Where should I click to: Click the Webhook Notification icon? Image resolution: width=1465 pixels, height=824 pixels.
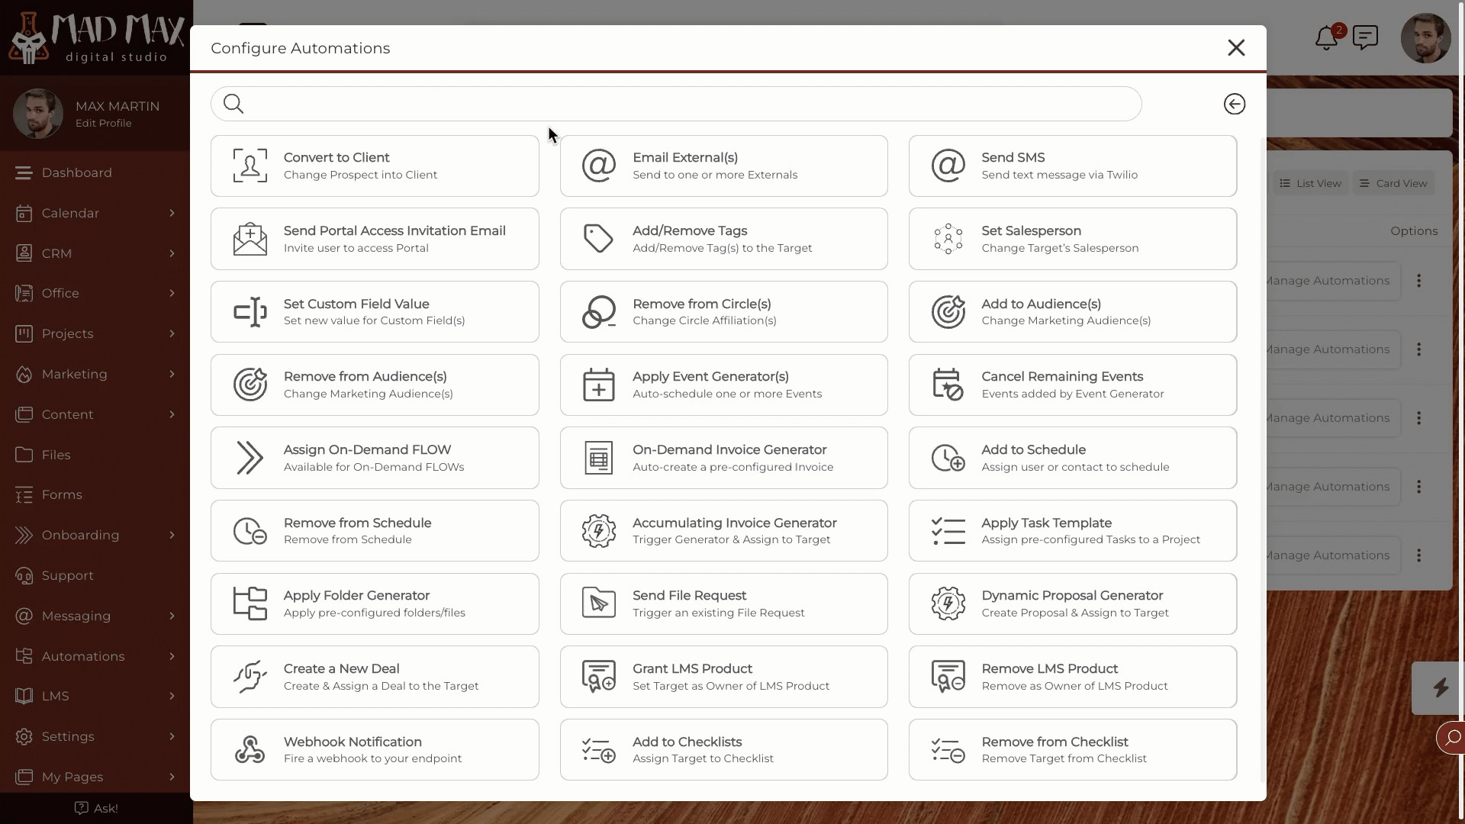point(250,748)
